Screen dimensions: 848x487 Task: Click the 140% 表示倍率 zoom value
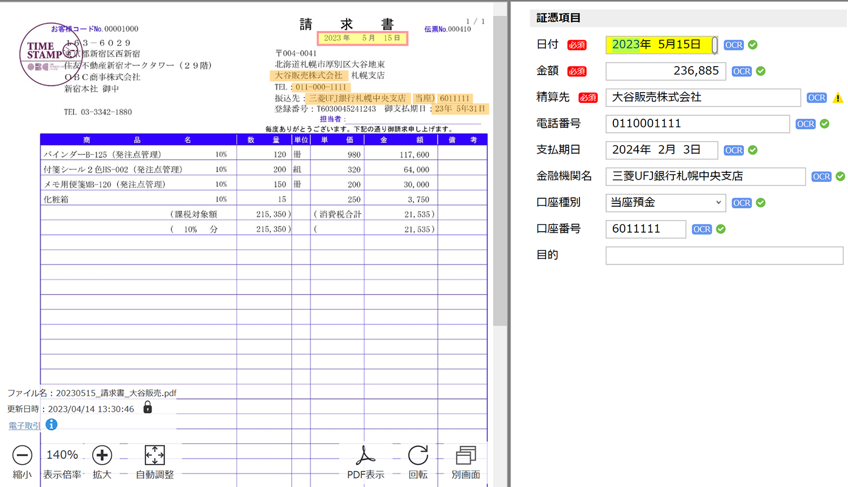(62, 455)
